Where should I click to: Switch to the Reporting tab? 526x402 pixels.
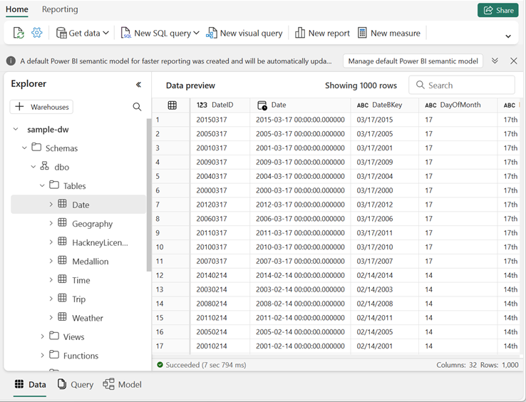60,9
